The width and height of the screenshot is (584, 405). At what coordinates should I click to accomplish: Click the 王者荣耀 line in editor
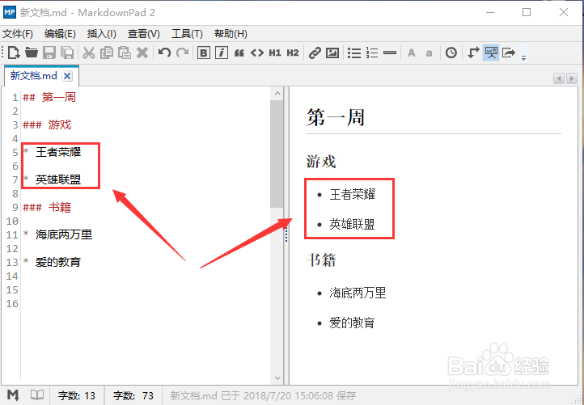point(52,152)
